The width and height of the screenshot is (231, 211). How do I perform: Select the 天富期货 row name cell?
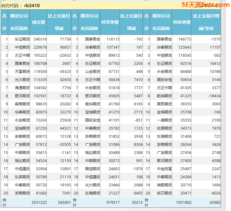pos(22,72)
